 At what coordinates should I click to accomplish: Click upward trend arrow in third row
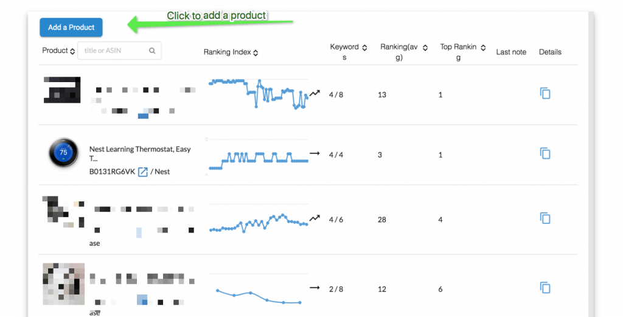(x=315, y=218)
